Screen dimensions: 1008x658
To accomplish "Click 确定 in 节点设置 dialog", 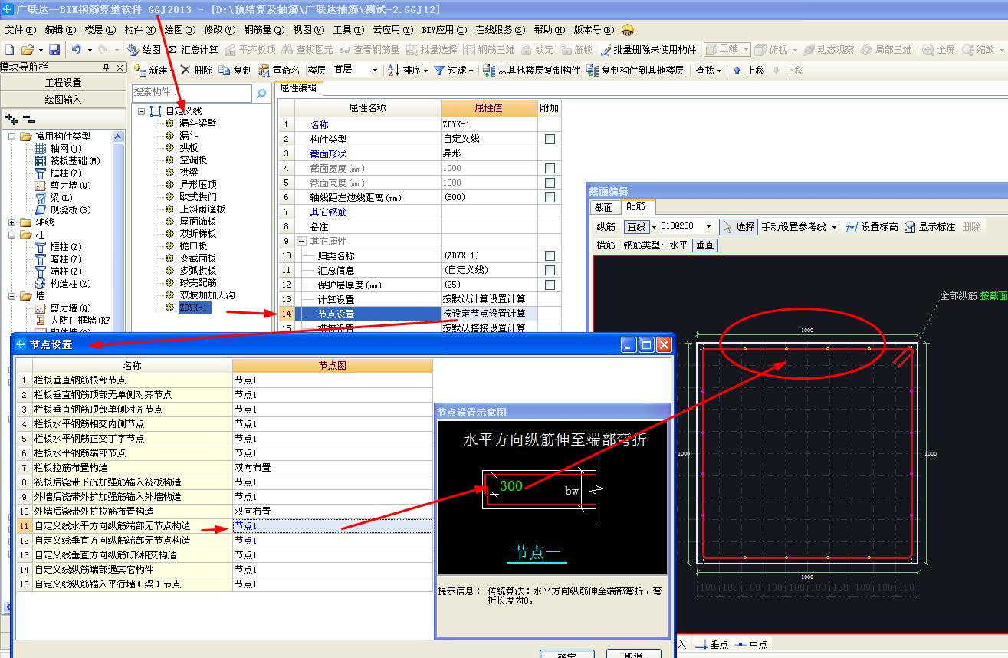I will [567, 654].
